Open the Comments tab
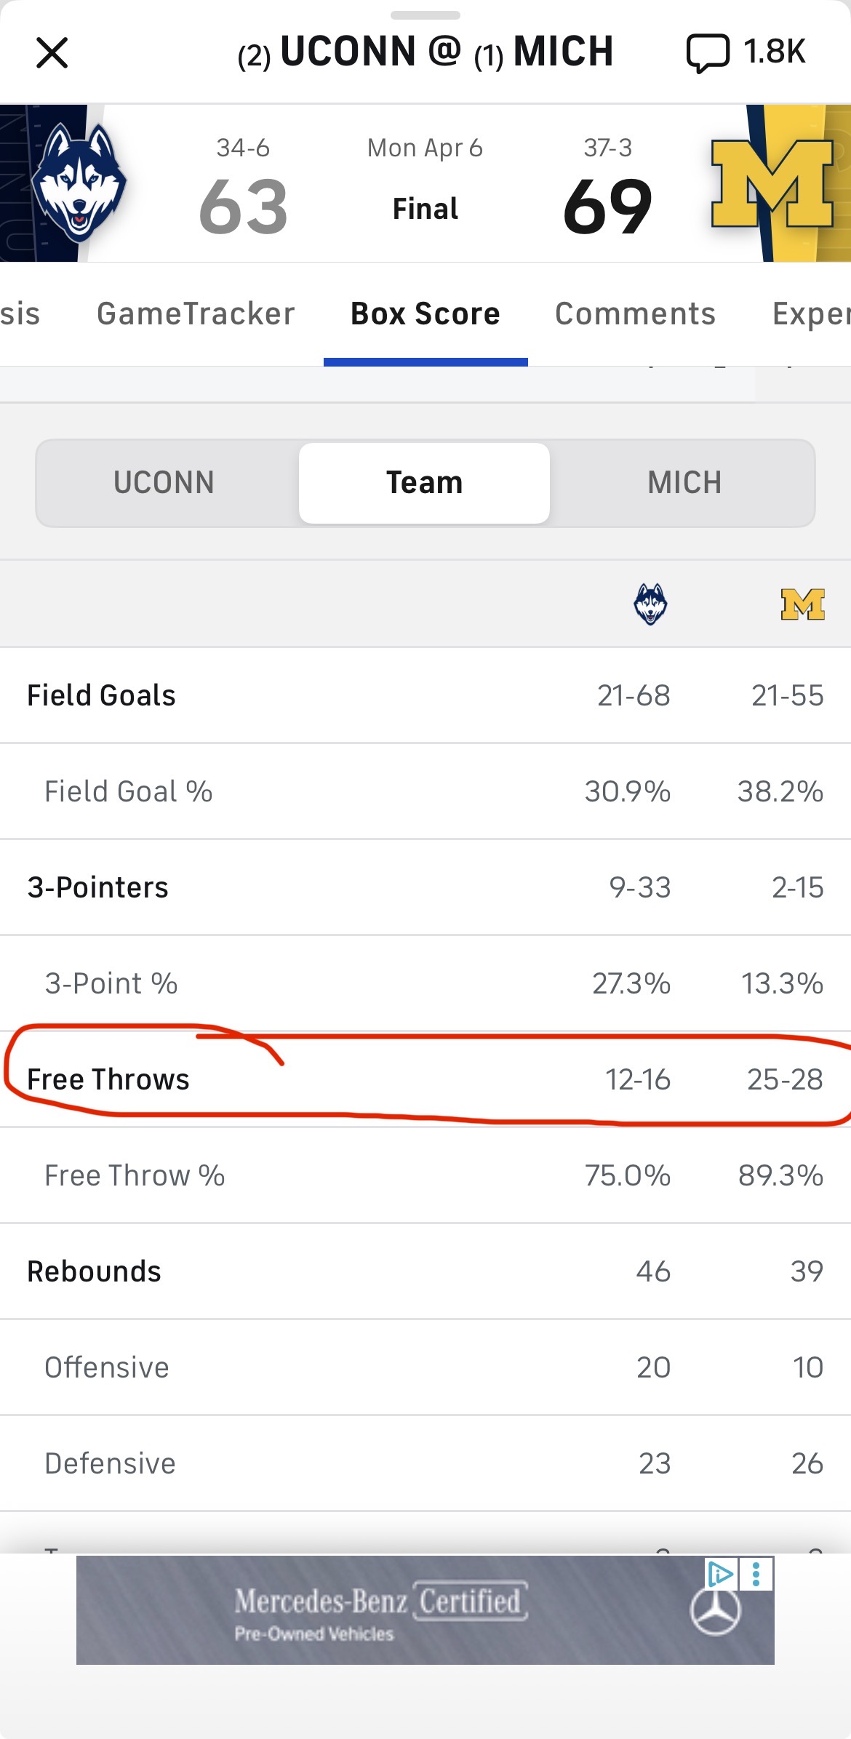This screenshot has height=1739, width=851. coord(635,314)
